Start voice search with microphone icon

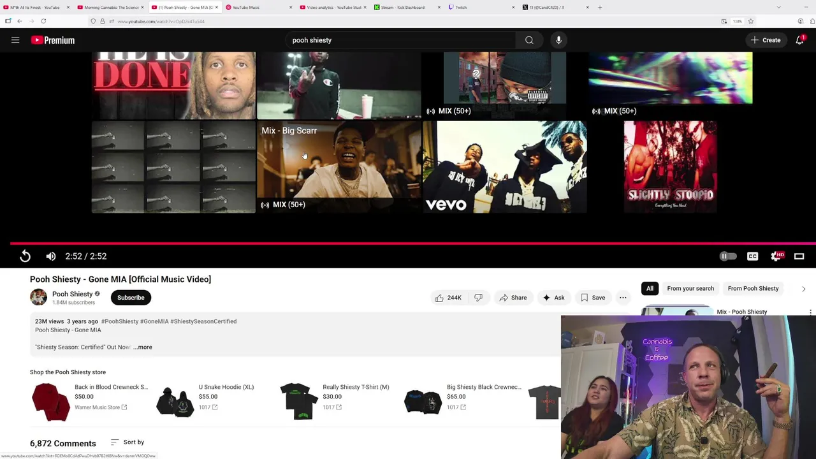pyautogui.click(x=558, y=40)
